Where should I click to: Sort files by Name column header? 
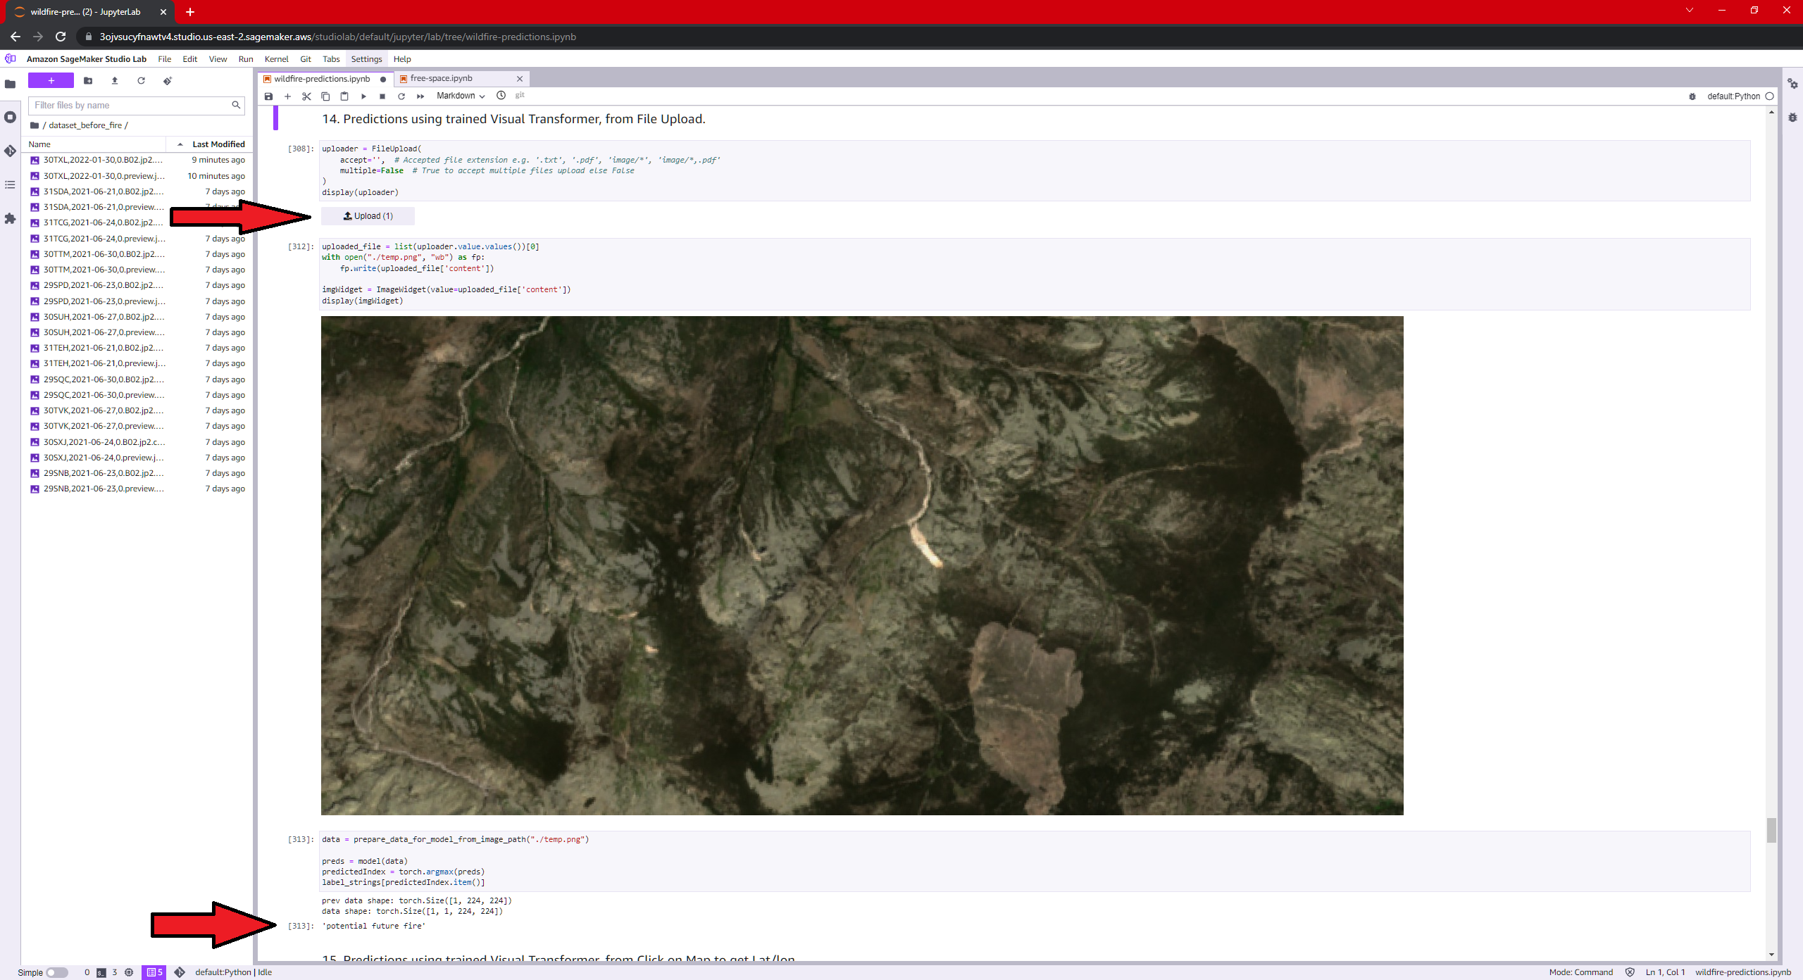coord(39,144)
